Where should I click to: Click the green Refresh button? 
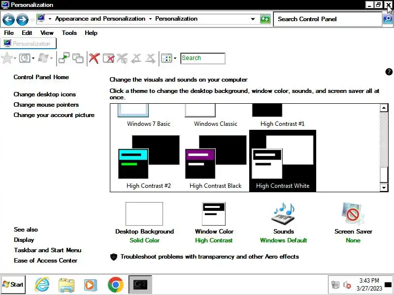point(265,19)
